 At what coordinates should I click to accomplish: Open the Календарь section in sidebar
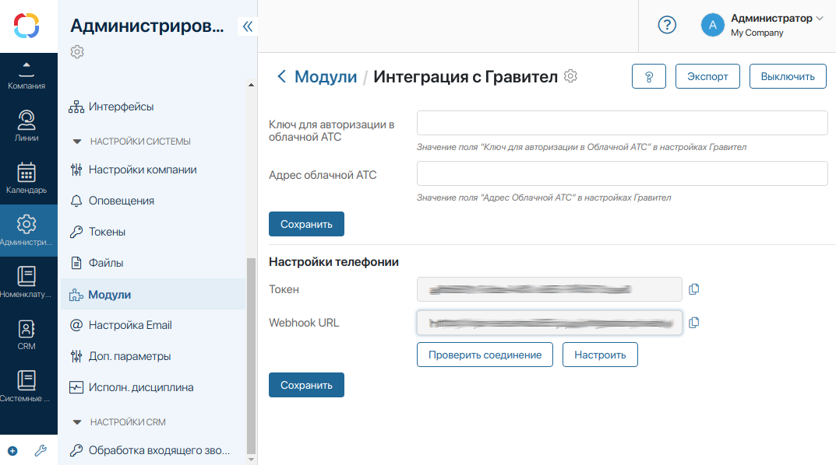[x=26, y=178]
